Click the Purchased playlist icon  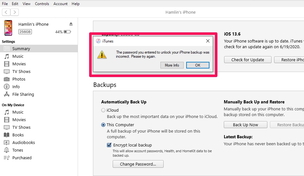point(7,158)
